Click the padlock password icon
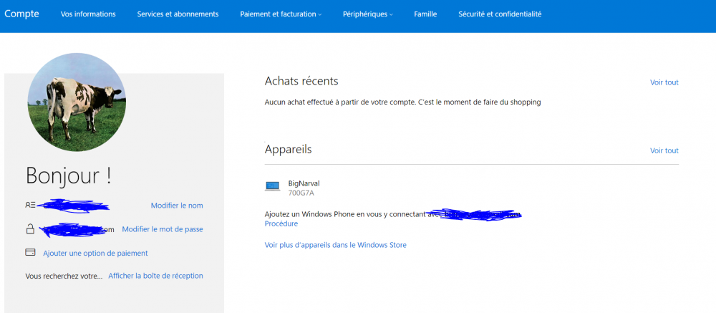The width and height of the screenshot is (716, 313). (30, 228)
